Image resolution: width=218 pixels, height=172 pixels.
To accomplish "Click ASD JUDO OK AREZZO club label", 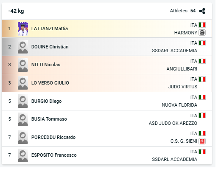I will pos(173,123).
